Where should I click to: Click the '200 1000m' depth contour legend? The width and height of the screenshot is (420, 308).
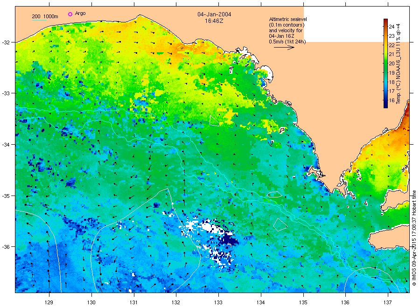point(45,17)
